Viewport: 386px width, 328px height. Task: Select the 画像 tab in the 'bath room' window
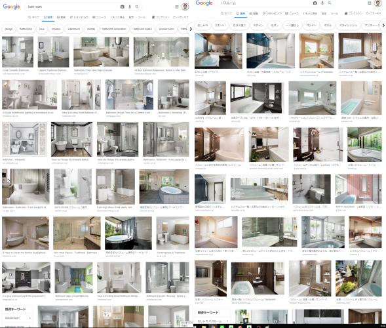point(48,17)
